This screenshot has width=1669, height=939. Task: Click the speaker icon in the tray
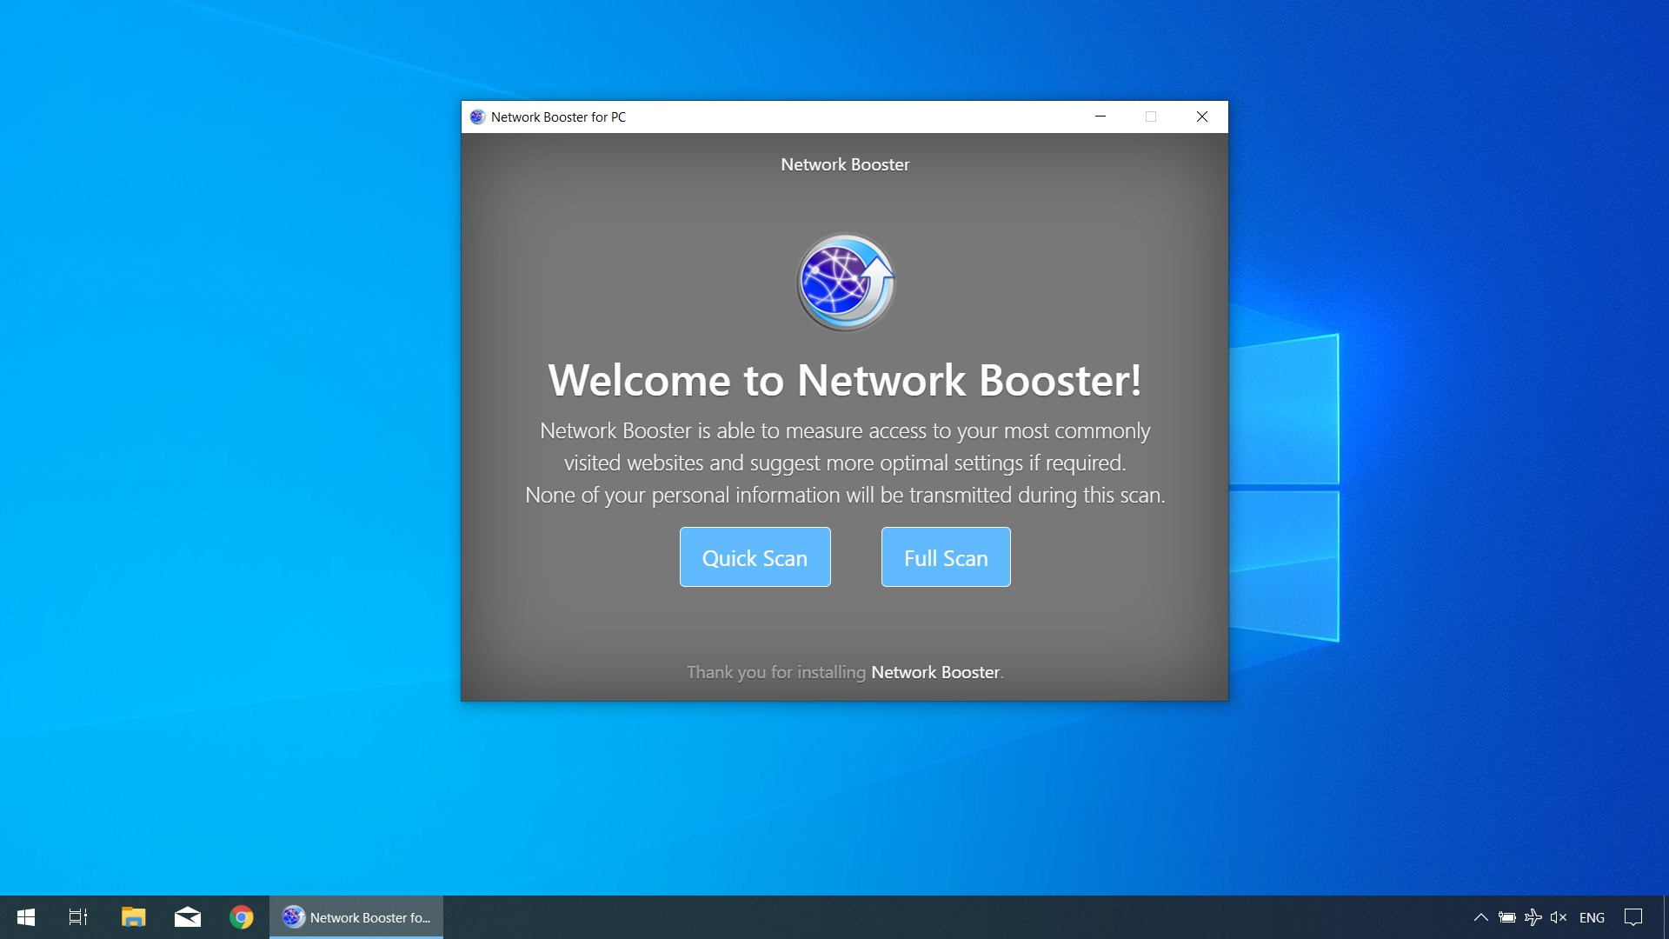click(x=1559, y=917)
